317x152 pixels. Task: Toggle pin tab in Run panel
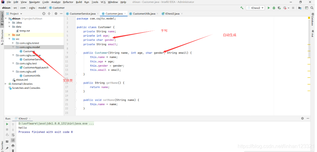pos(7,148)
